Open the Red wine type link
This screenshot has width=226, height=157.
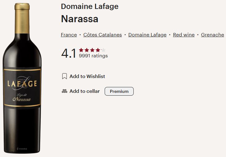tap(184, 35)
